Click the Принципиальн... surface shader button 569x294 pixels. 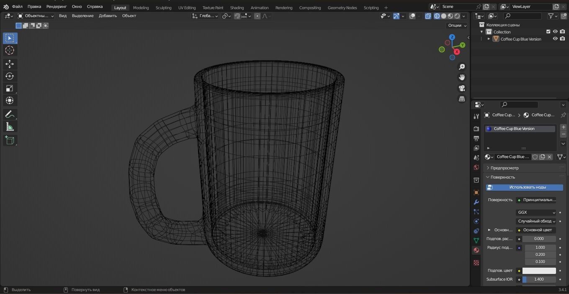coord(536,200)
